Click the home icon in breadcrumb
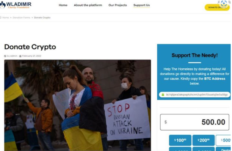Screen dimensions: 232x151 [0, 17]
